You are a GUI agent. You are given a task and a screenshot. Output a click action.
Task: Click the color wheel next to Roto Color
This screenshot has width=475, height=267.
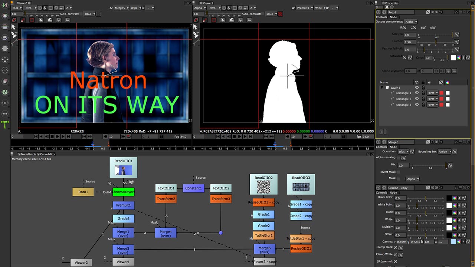coord(459,57)
